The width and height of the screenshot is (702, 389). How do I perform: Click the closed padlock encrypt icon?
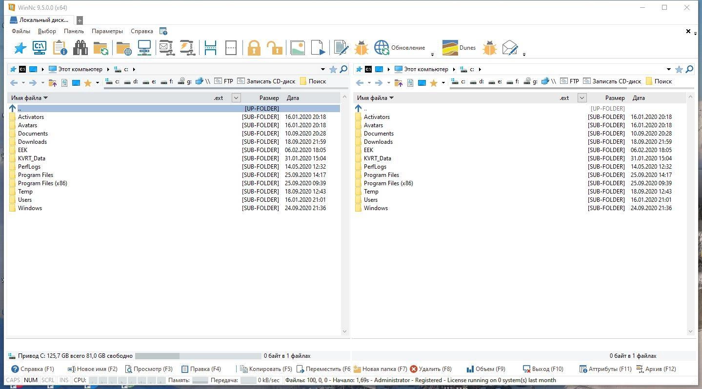click(x=254, y=48)
